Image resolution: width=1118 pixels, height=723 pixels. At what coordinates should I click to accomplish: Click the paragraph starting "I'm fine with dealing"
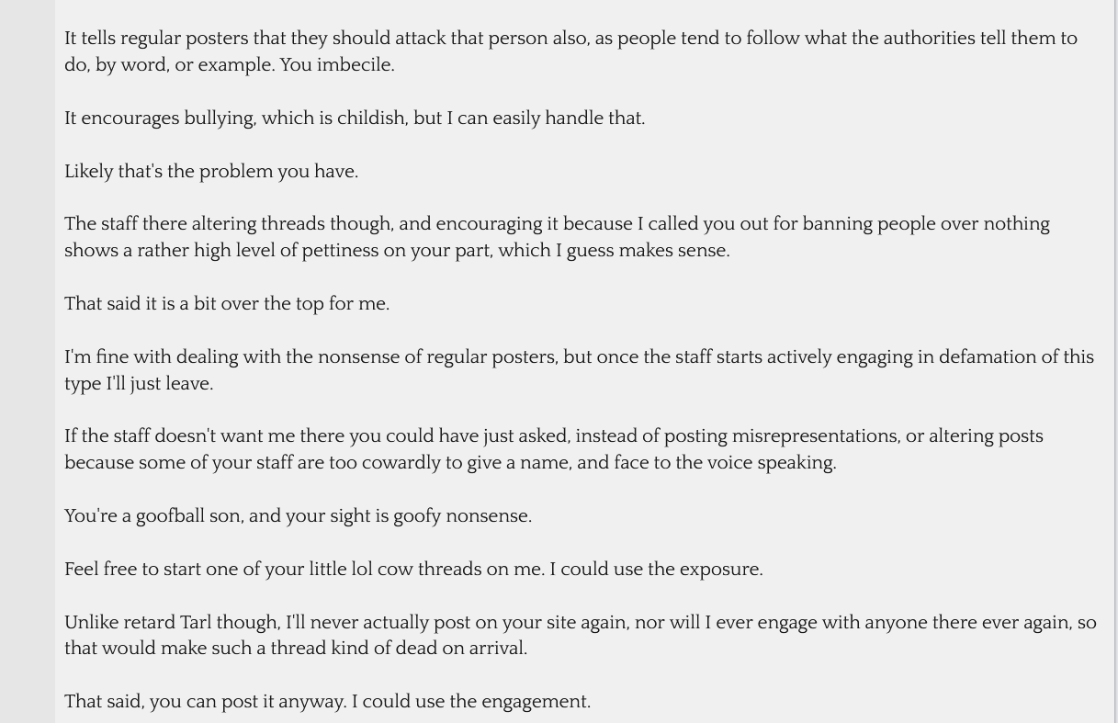(579, 370)
